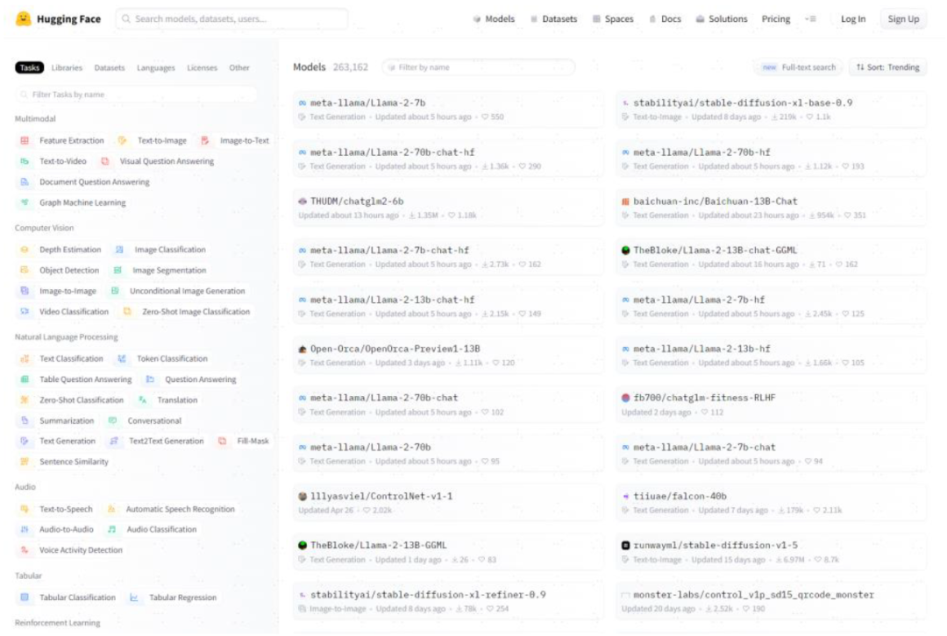The height and width of the screenshot is (636, 947).
Task: Open Docs in the top navigation
Action: point(665,19)
